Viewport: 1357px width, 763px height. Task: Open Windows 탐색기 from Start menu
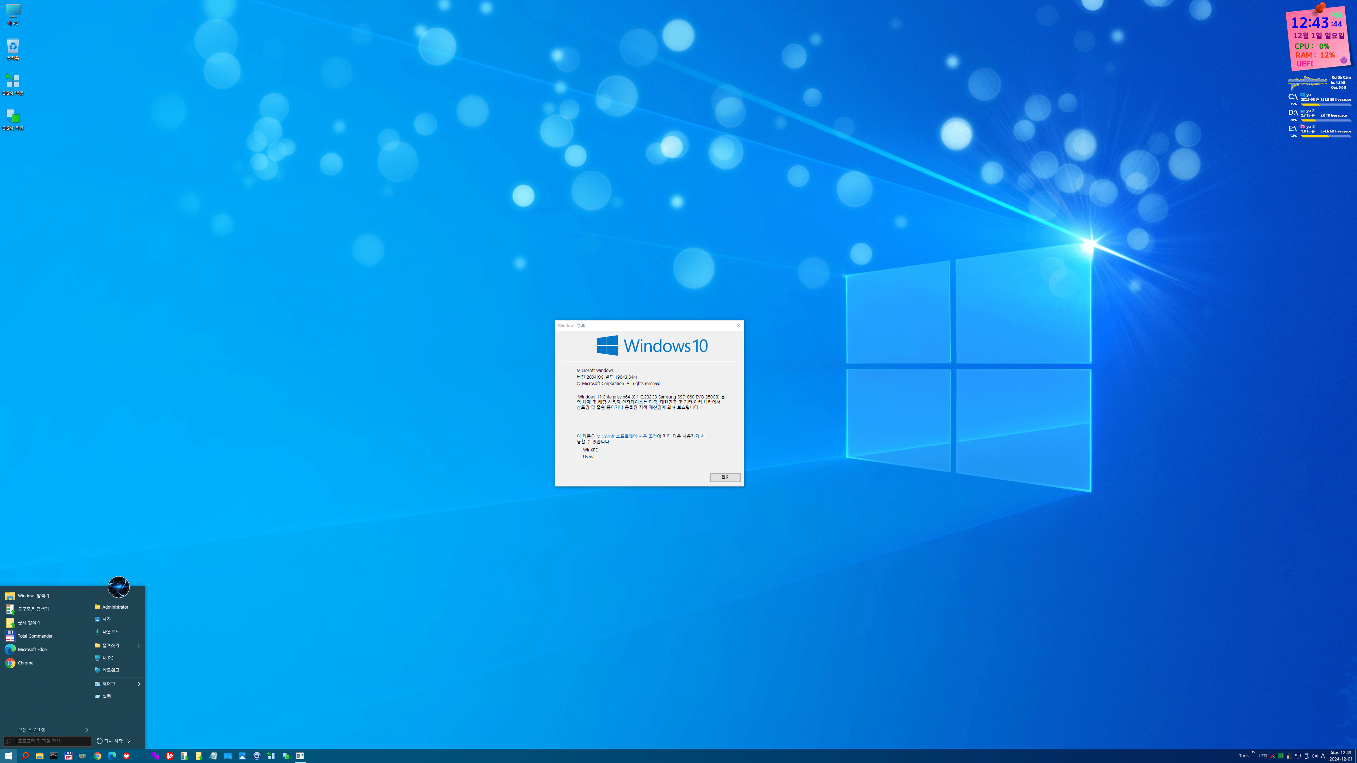tap(46, 596)
